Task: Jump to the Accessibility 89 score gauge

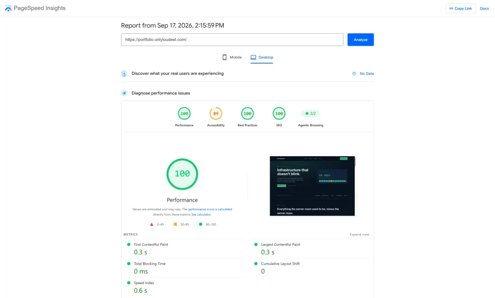Action: (x=216, y=113)
